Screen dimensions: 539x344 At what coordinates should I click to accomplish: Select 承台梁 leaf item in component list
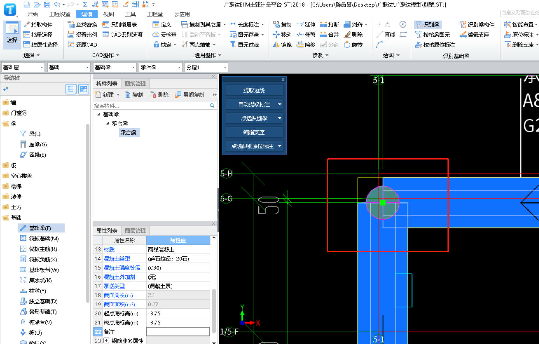[129, 132]
